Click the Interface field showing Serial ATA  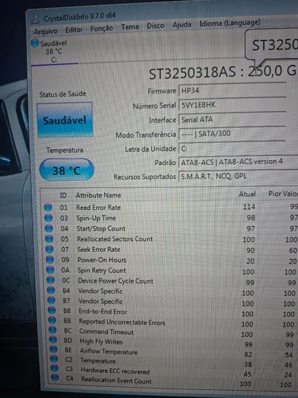[232, 119]
